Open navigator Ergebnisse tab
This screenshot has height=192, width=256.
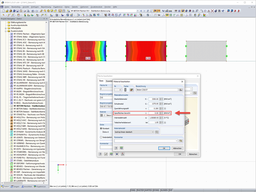click(40, 187)
